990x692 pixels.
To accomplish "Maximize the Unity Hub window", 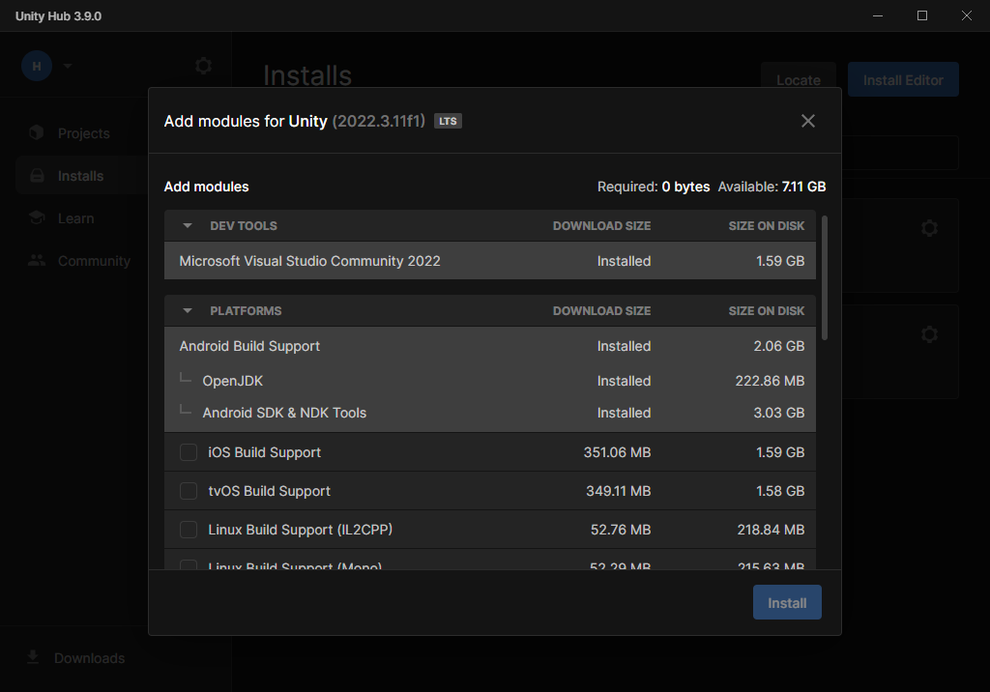I will [x=921, y=15].
